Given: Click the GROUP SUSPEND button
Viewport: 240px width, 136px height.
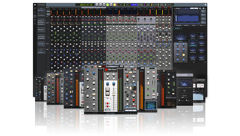Looking at the screenshot, I should 162,5.
